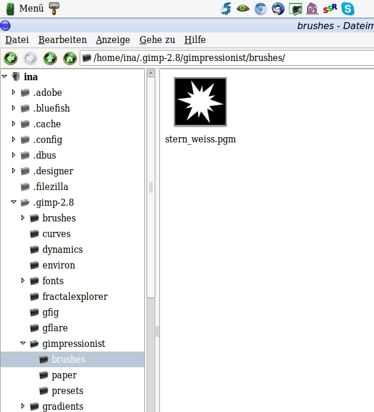Expand the .adobe folder
Screen dimensions: 374x412
[13, 92]
